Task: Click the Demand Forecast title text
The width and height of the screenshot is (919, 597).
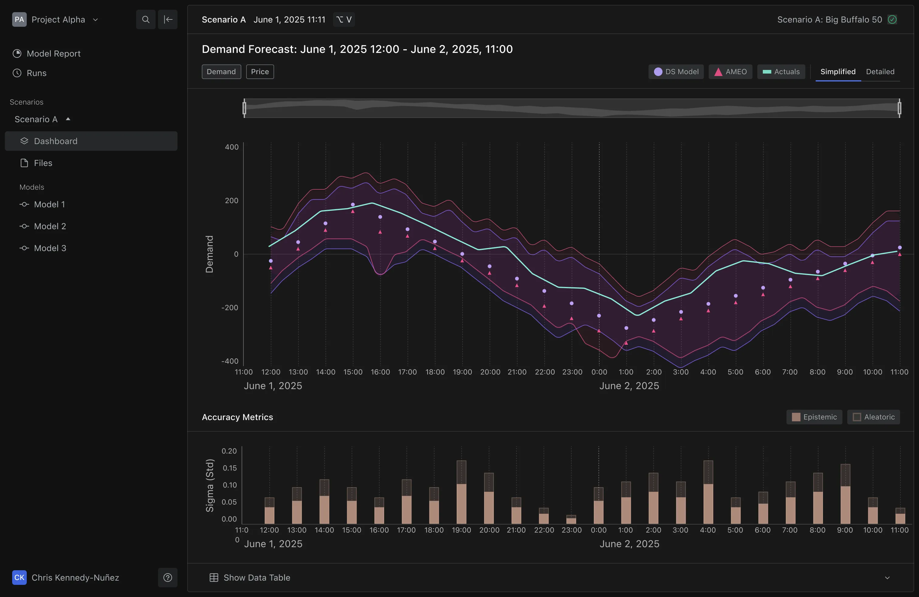Action: point(357,49)
